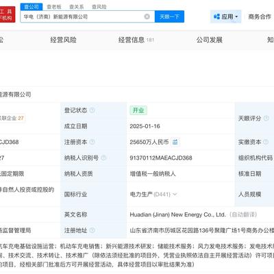This screenshot has height=274, width=274.
Task: Expand the 电力生产 industry dropdown arrow
Action: pos(175,195)
